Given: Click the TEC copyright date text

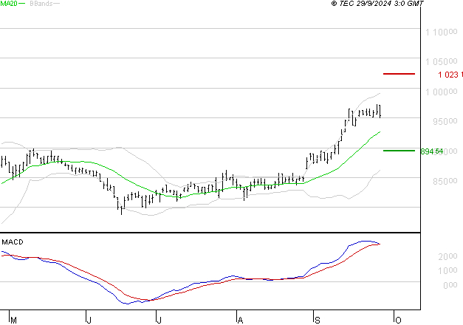Looking at the screenshot, I should coord(377,3).
